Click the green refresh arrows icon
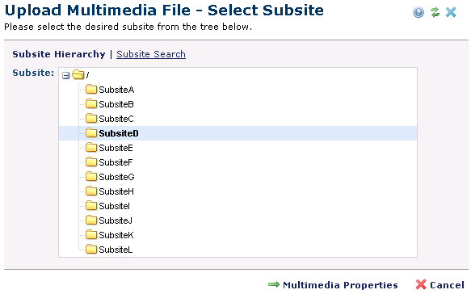The height and width of the screenshot is (294, 471). 435,12
